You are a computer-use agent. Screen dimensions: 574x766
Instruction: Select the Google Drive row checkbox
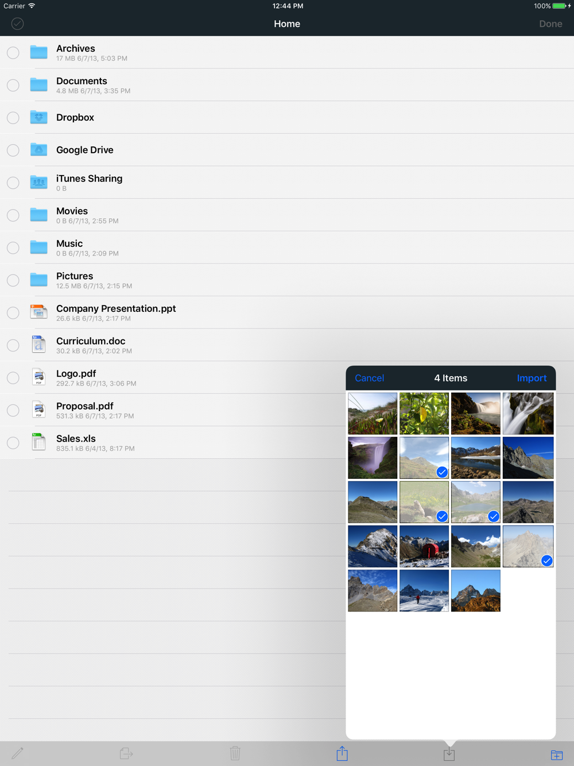pyautogui.click(x=13, y=150)
